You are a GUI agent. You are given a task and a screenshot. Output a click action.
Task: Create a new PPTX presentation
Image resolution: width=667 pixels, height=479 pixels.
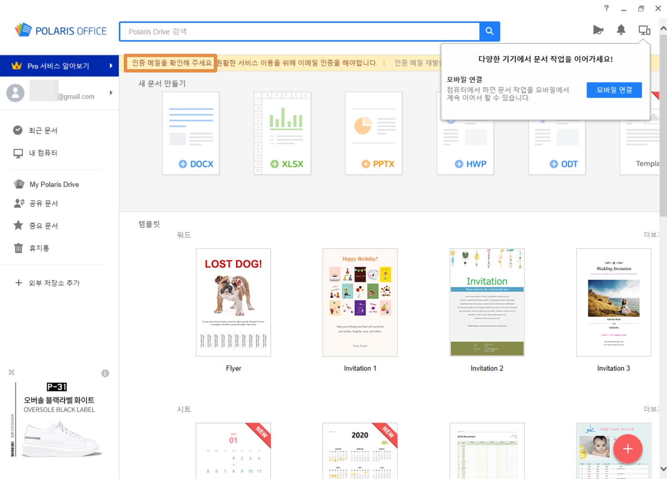[x=374, y=133]
